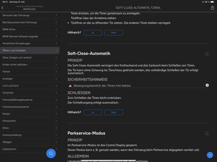Answer Ja under Soft-Close Schliessen section
Screen dimensions: 217x162
click(93, 112)
